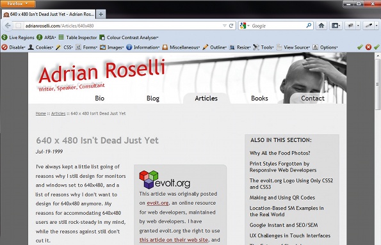Choose search engine via Google icon dropdown

coord(245,26)
